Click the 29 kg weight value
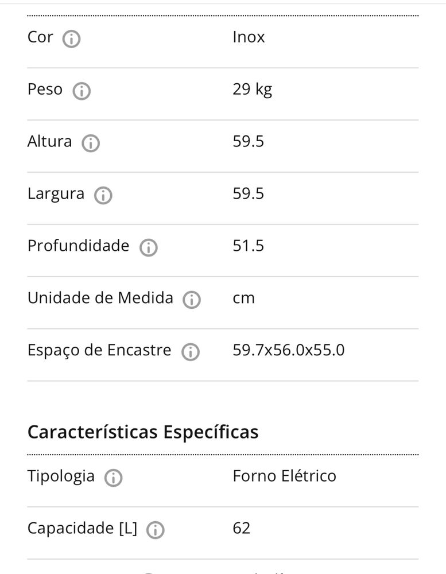 (x=253, y=90)
